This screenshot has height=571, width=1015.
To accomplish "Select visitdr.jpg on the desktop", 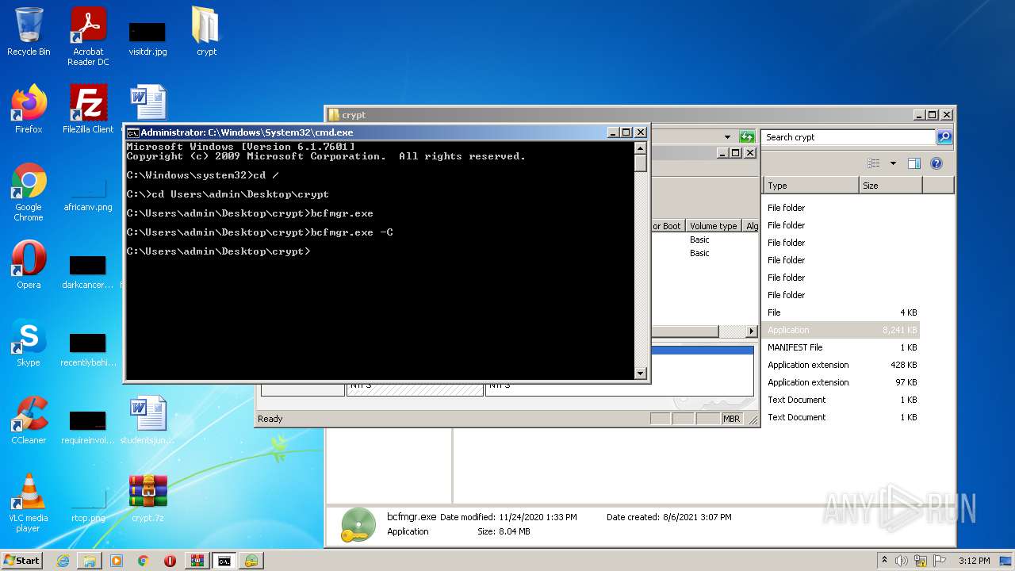I will point(147,38).
